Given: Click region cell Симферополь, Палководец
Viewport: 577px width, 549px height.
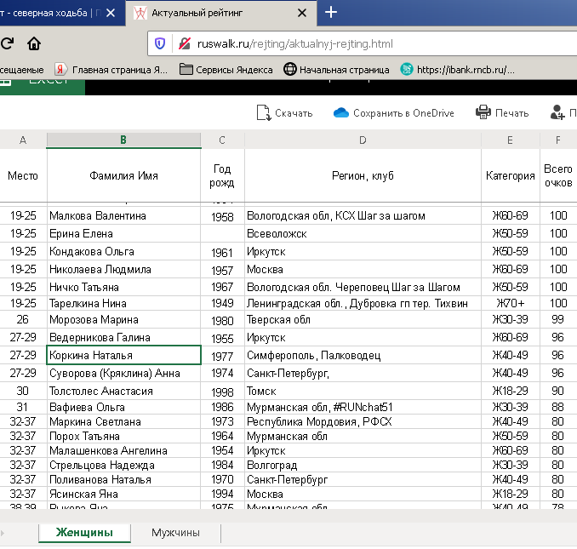Looking at the screenshot, I should tap(363, 356).
